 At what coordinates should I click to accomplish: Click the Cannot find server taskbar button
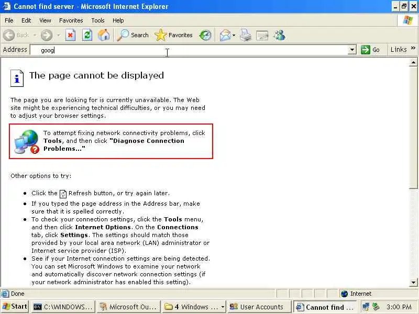325,307
